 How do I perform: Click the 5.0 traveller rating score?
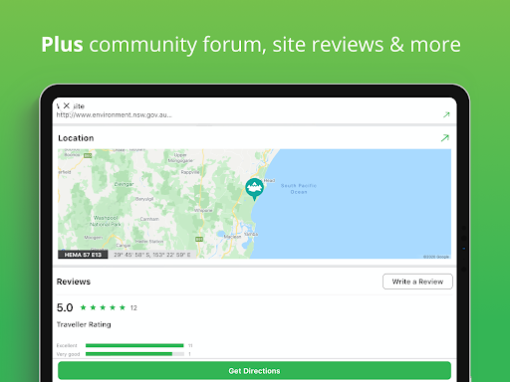pos(65,307)
